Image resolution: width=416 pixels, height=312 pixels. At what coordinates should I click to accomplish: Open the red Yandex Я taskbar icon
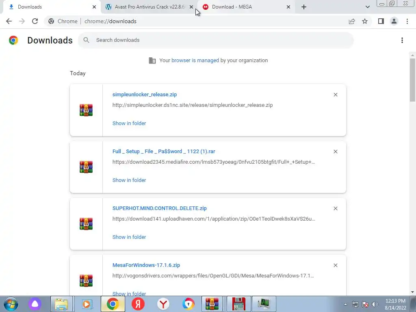tap(138, 304)
